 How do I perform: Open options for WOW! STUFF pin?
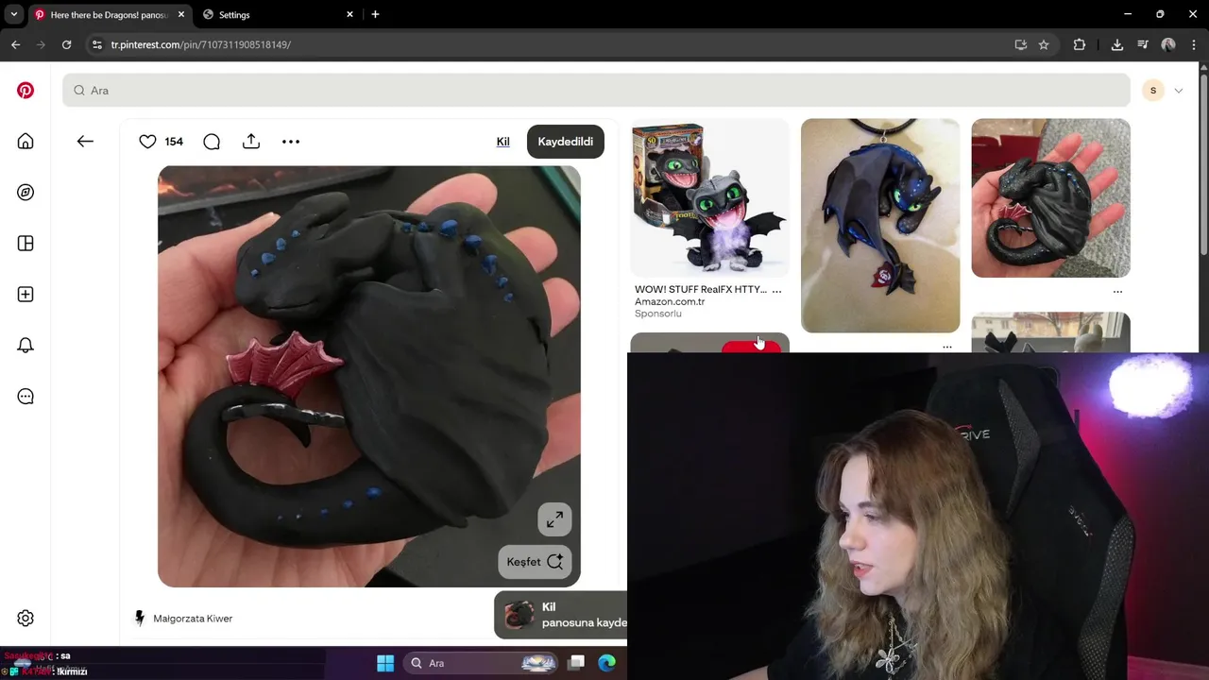pos(776,291)
